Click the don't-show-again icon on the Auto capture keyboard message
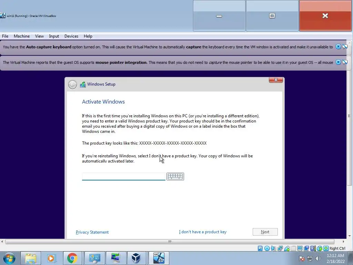Image resolution: width=353 pixels, height=265 pixels. (x=345, y=47)
